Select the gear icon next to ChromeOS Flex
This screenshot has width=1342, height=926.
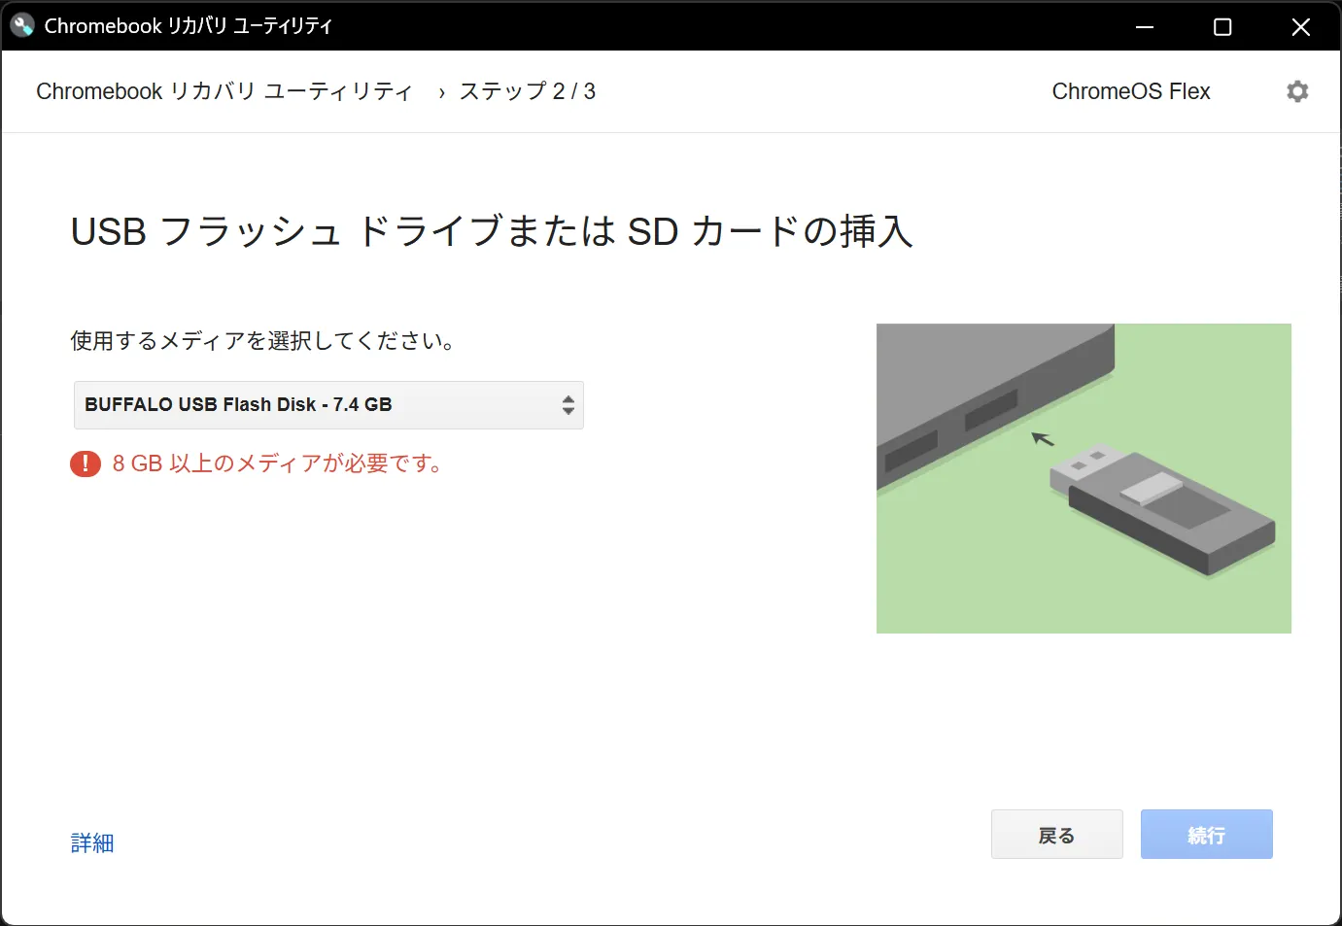1297,90
